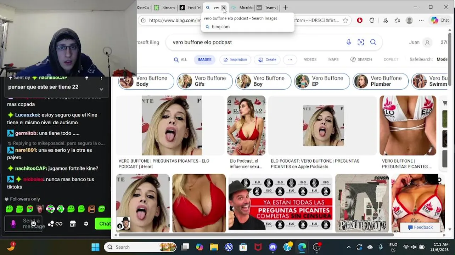The height and width of the screenshot is (255, 455).
Task: Click the site info lock icon
Action: click(143, 20)
